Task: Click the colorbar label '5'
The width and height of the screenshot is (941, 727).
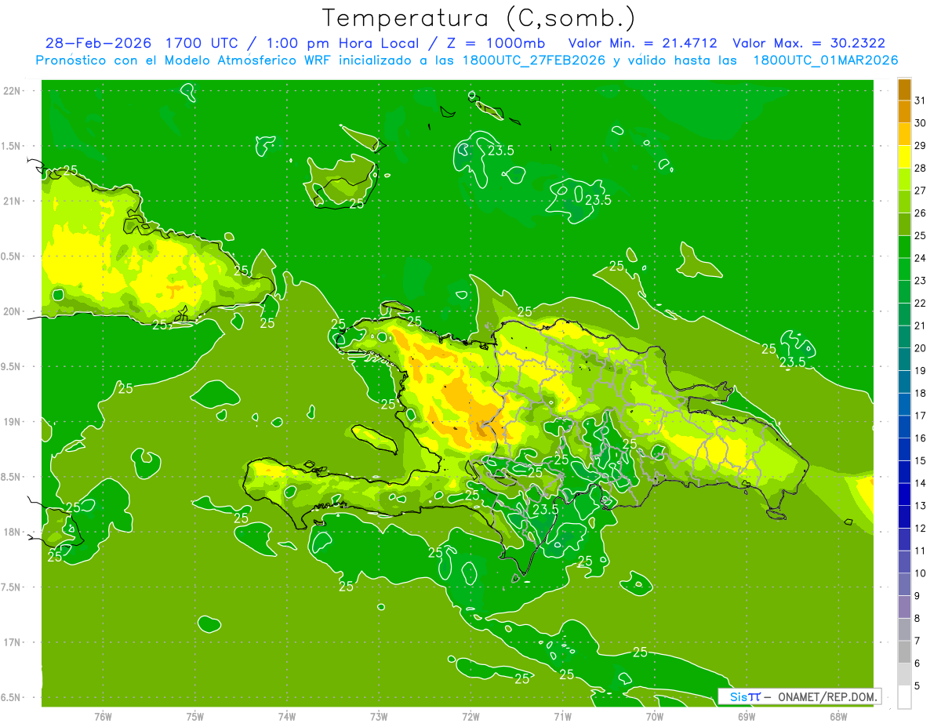Action: tap(917, 685)
